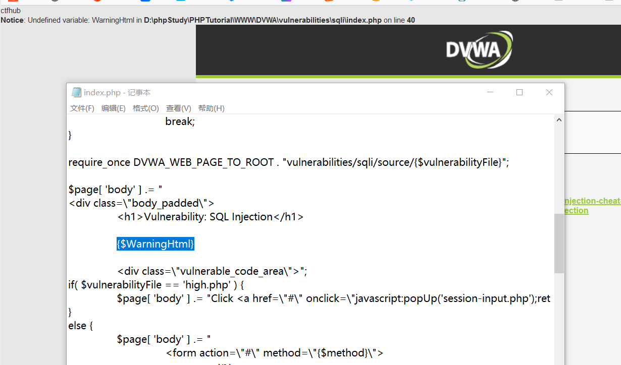Open the 文件(F) menu in Notepad
The width and height of the screenshot is (621, 365).
pyautogui.click(x=82, y=108)
